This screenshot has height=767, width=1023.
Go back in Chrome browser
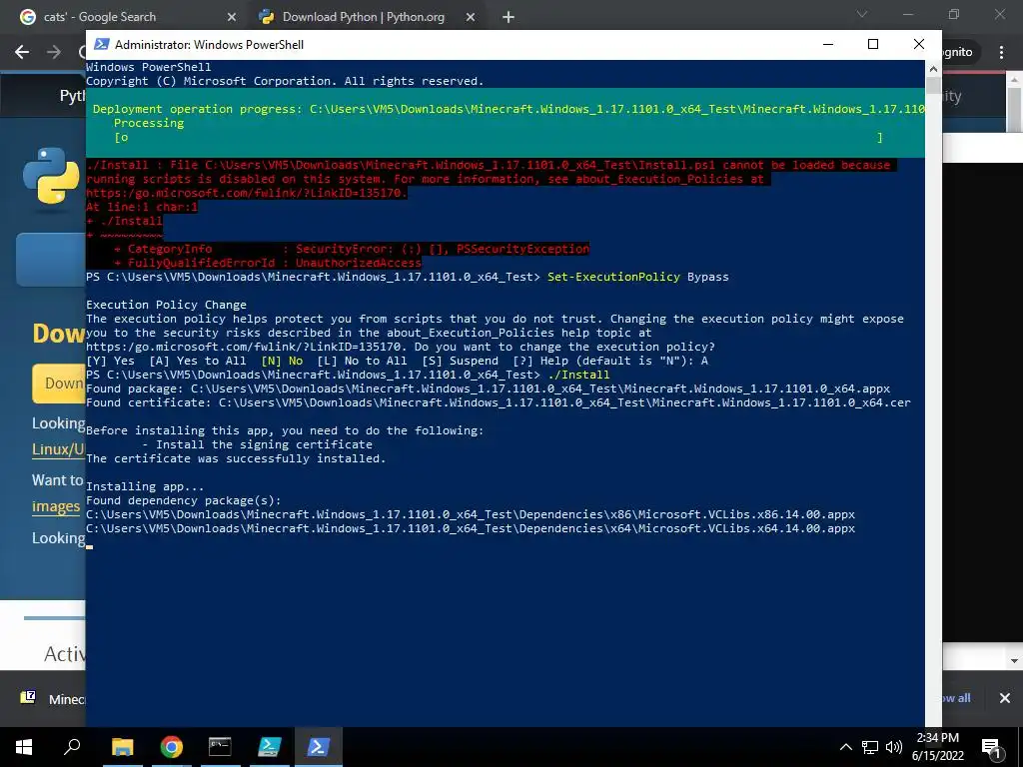pyautogui.click(x=22, y=52)
